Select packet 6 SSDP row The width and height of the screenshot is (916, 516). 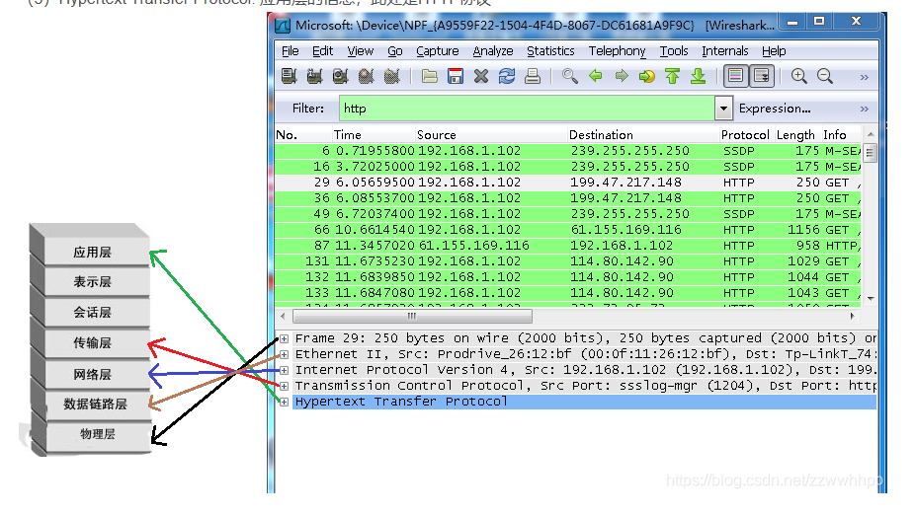pyautogui.click(x=568, y=151)
